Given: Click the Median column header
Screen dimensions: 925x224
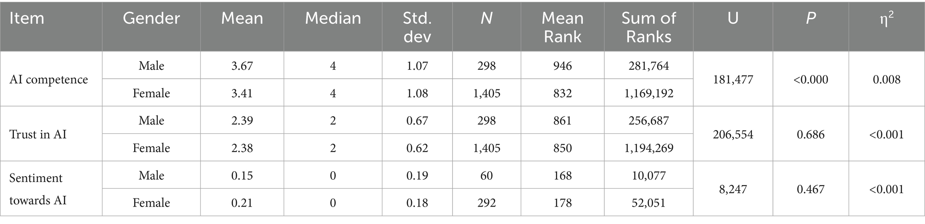Looking at the screenshot, I should (333, 18).
